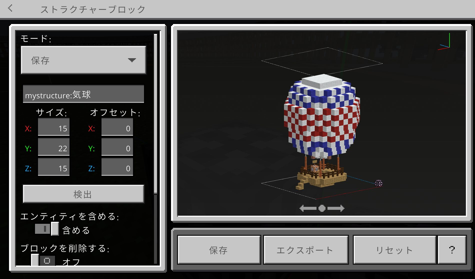Click the エクスポート export button
The width and height of the screenshot is (475, 279).
(305, 250)
